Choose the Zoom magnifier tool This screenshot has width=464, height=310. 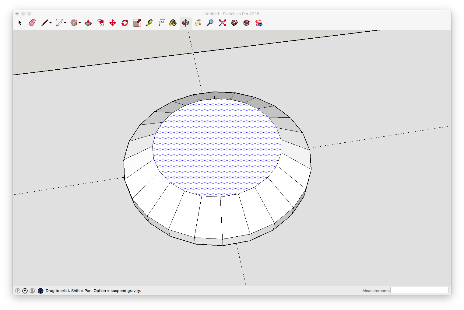210,23
